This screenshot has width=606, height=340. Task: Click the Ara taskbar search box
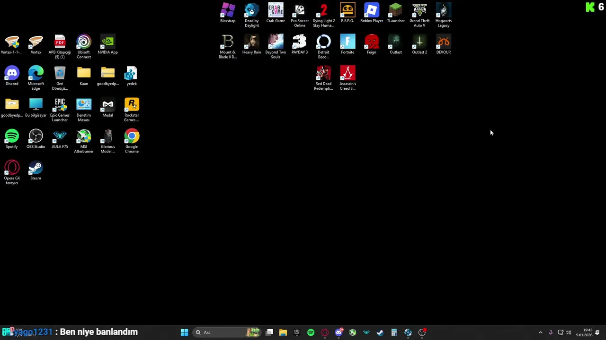(227, 332)
